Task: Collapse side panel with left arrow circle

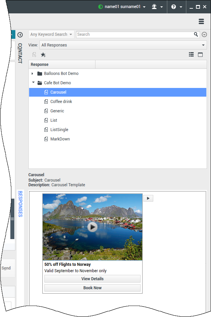Action: click(x=20, y=35)
